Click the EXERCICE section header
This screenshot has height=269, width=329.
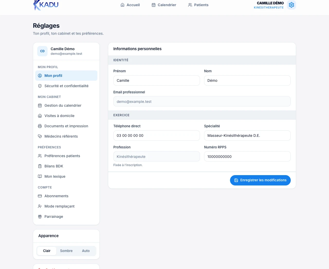click(121, 115)
